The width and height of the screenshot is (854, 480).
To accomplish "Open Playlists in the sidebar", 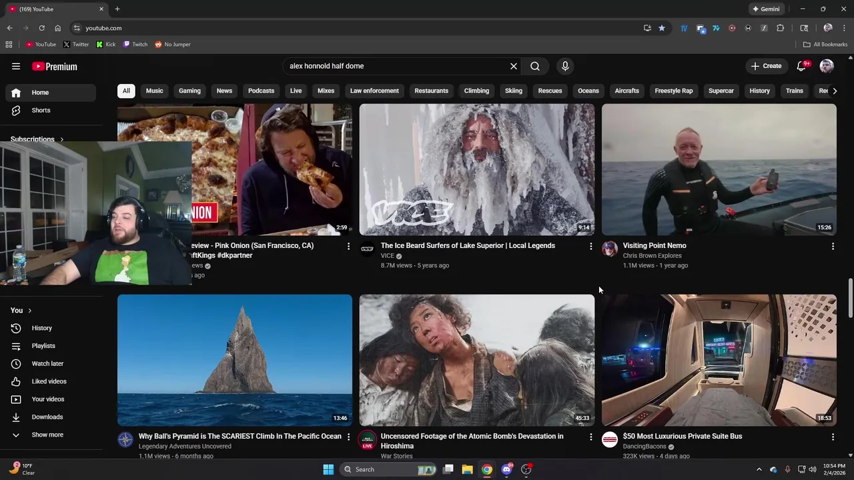I will 51,346.
